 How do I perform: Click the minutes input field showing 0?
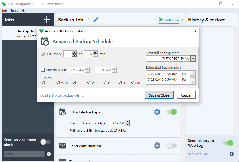tap(89, 54)
